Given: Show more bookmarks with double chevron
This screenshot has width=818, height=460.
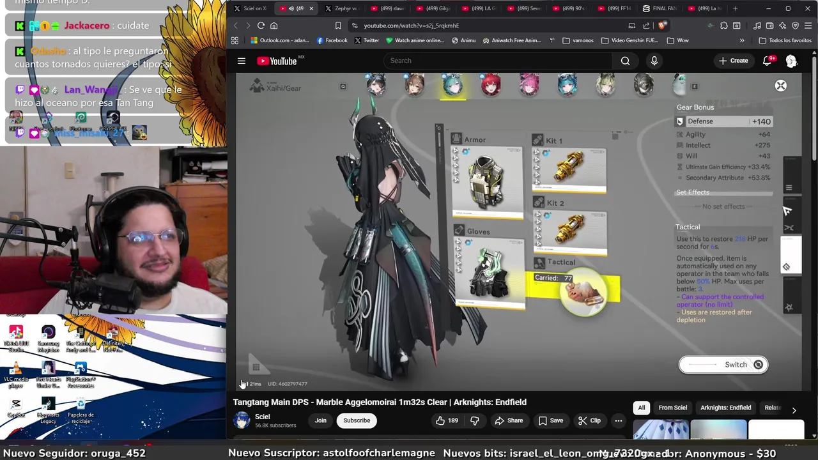Looking at the screenshot, I should pyautogui.click(x=742, y=40).
